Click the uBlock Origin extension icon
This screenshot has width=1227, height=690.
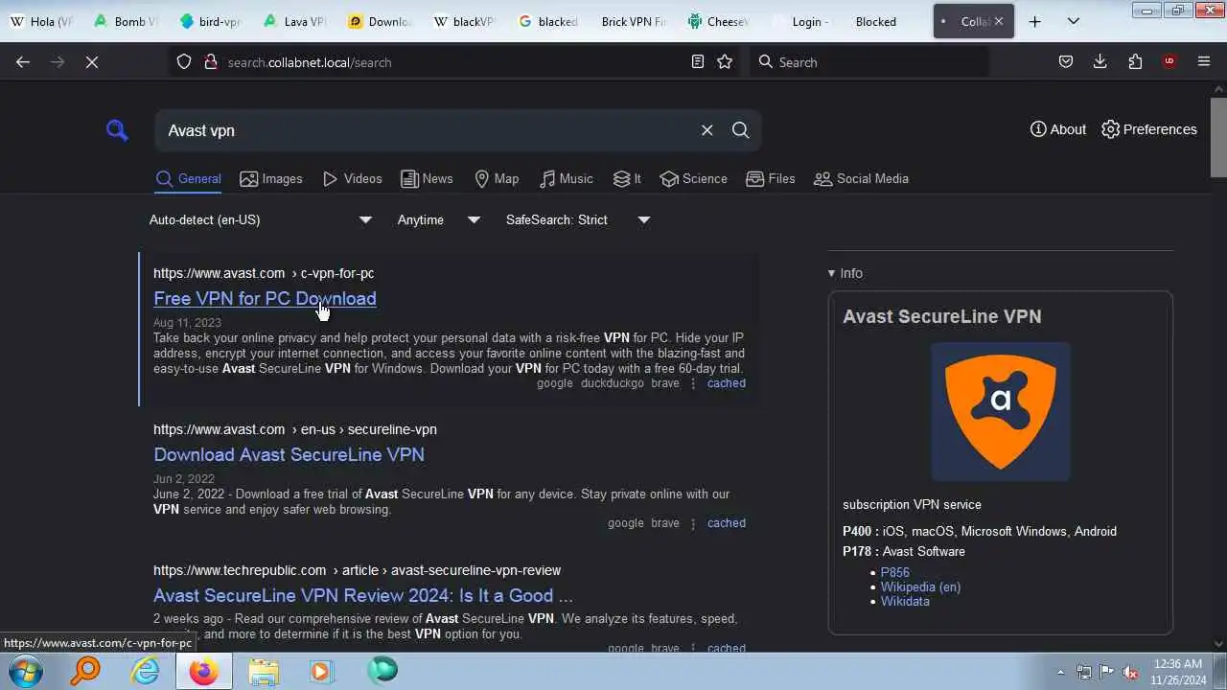pos(1169,61)
